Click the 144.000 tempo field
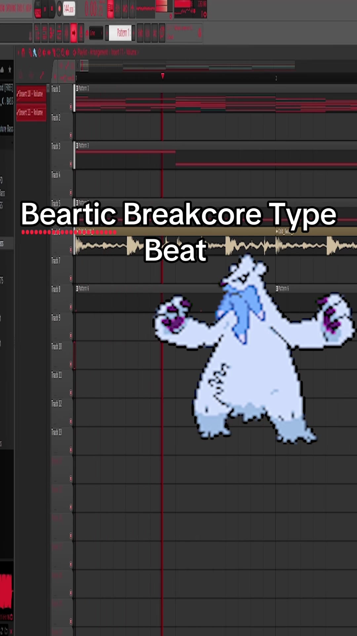 (x=69, y=9)
